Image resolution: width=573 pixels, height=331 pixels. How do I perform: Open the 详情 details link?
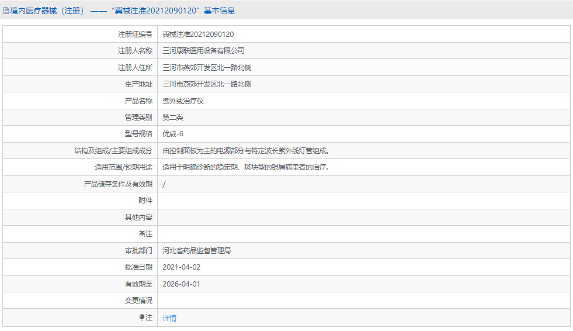pos(169,318)
